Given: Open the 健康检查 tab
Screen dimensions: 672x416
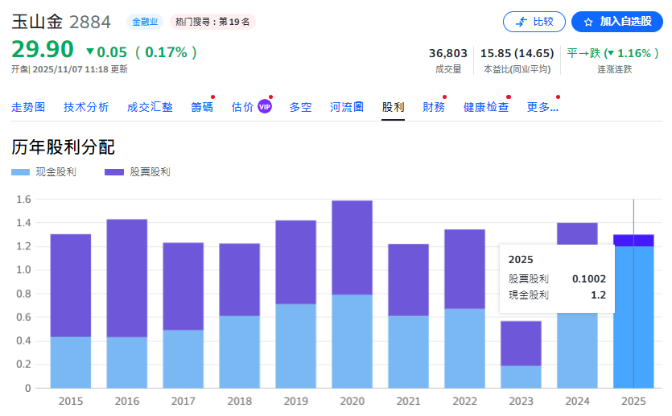Looking at the screenshot, I should (486, 107).
